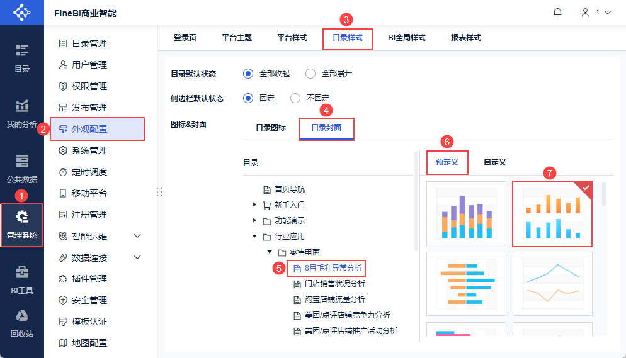Screen dimensions: 626x358
Task: Open 回收站 in the sidebar
Action: 22,324
